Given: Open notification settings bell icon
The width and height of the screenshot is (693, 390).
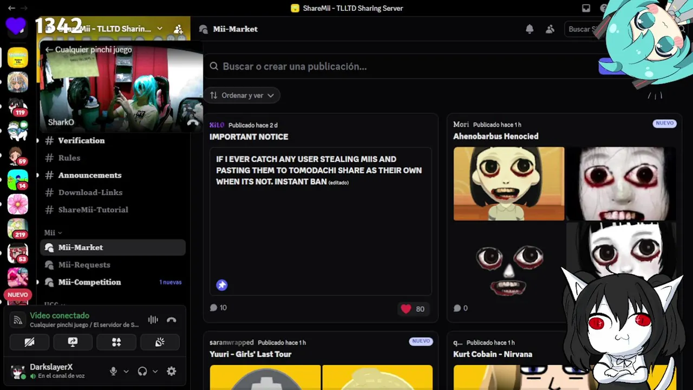Looking at the screenshot, I should click(529, 29).
